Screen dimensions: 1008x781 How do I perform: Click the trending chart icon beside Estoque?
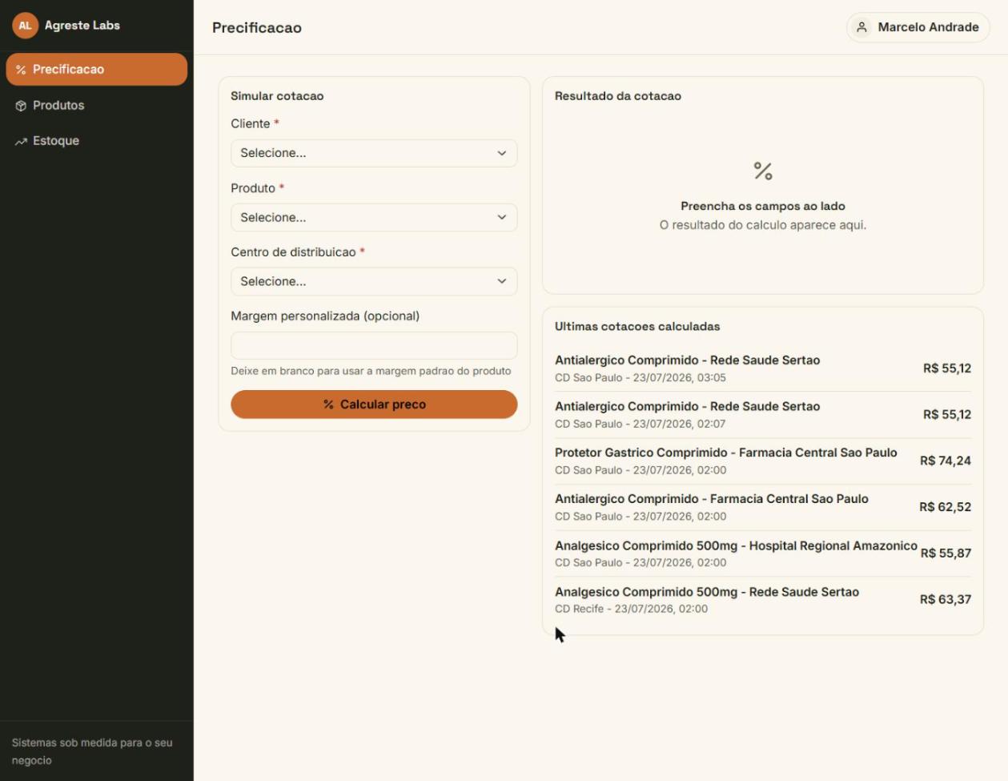[21, 141]
